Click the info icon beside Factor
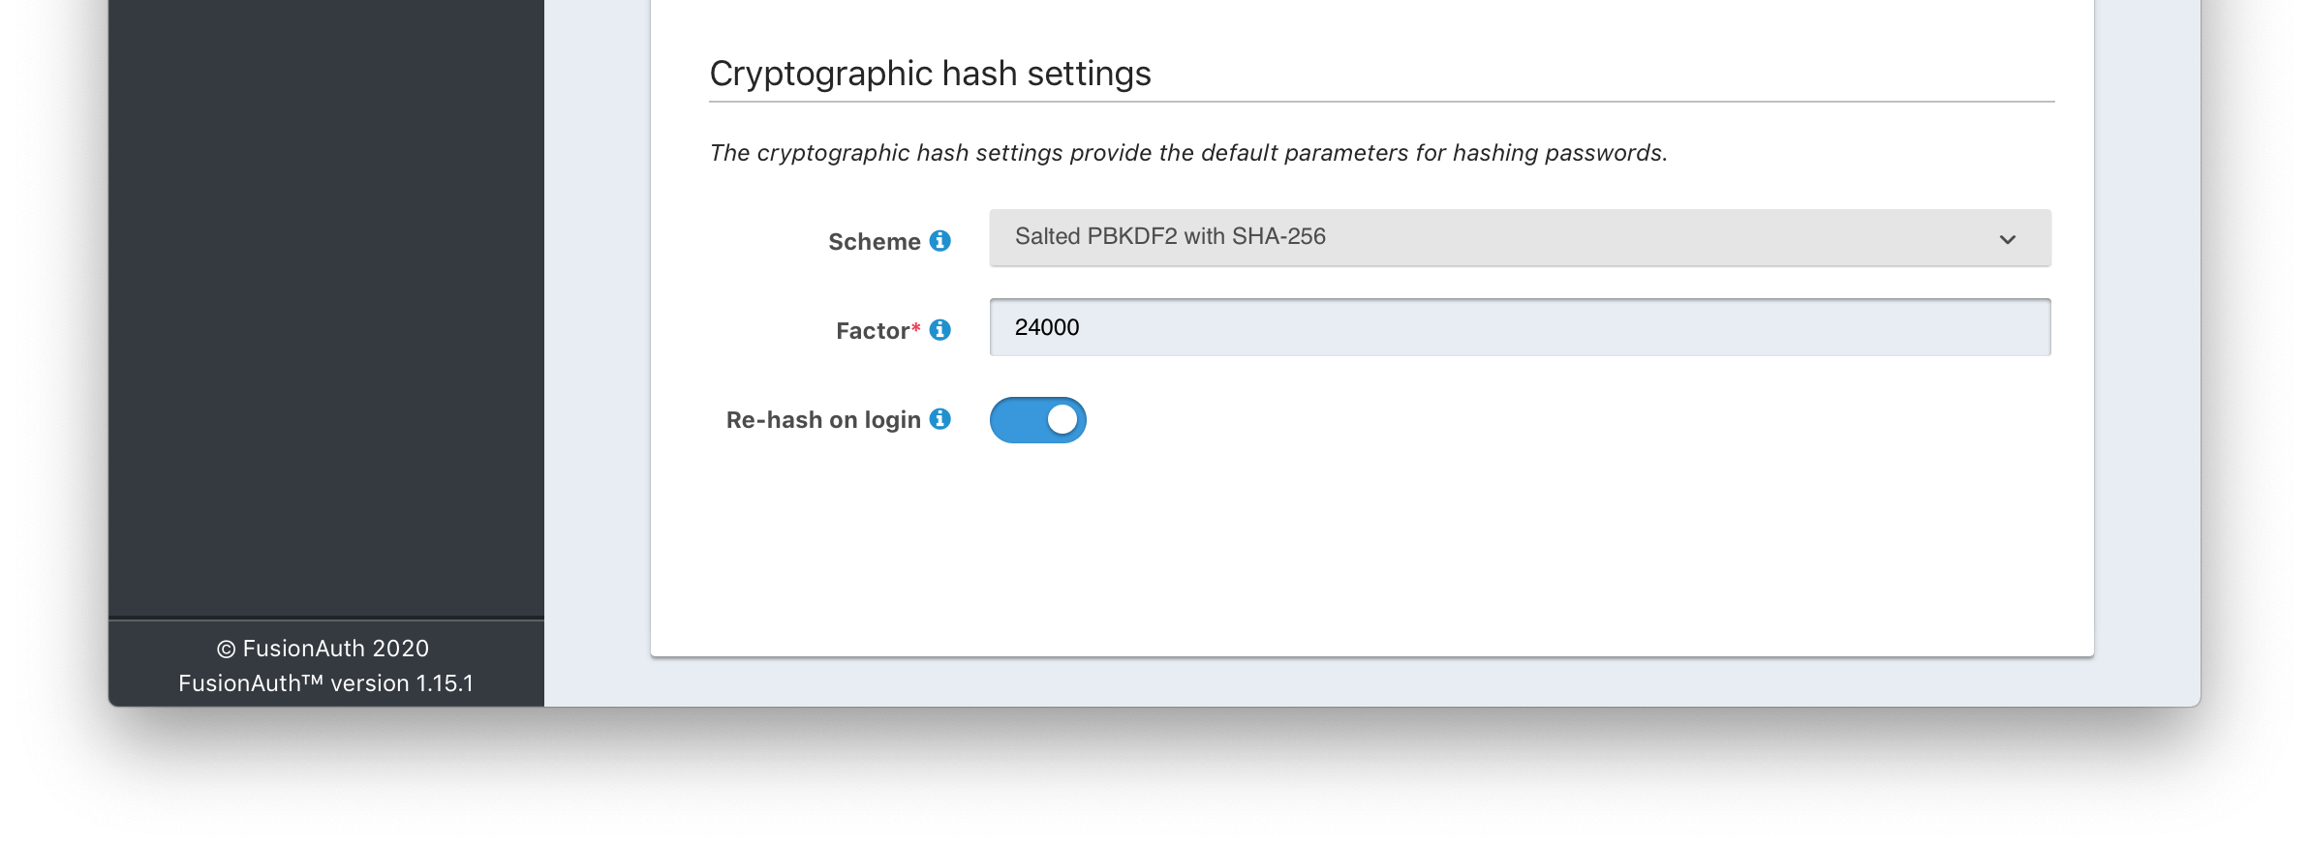The height and width of the screenshot is (847, 2309). (x=939, y=329)
